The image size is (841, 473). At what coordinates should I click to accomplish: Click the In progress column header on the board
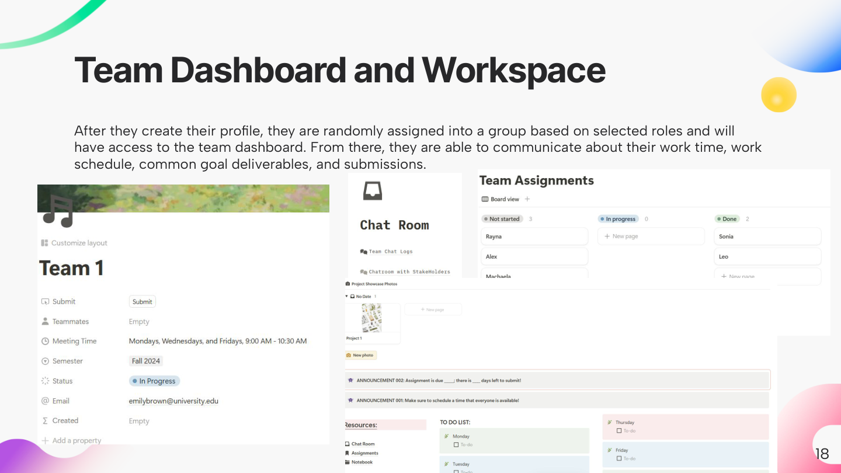pyautogui.click(x=618, y=219)
